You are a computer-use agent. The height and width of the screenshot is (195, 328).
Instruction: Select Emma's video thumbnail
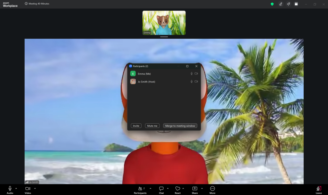[x=164, y=23]
